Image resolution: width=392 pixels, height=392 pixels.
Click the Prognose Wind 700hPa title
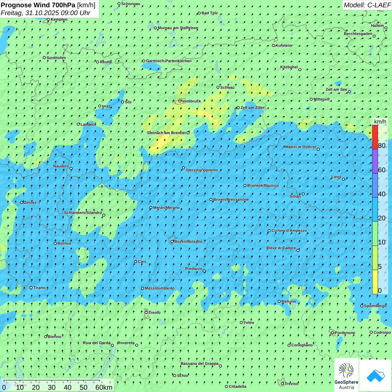click(38, 5)
